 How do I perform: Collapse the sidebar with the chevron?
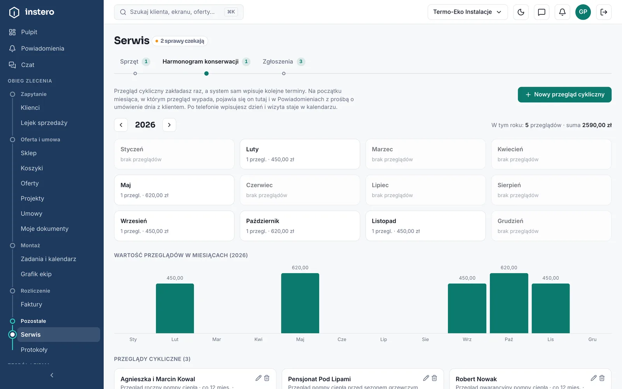tap(52, 375)
